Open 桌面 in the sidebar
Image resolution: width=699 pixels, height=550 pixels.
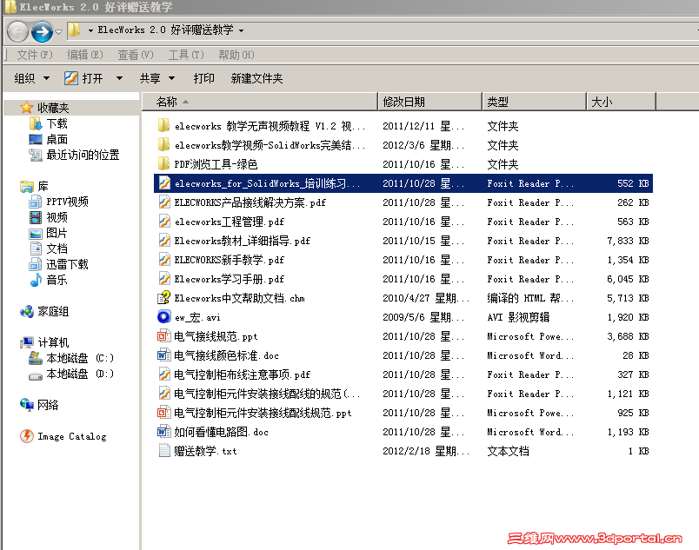pyautogui.click(x=49, y=139)
